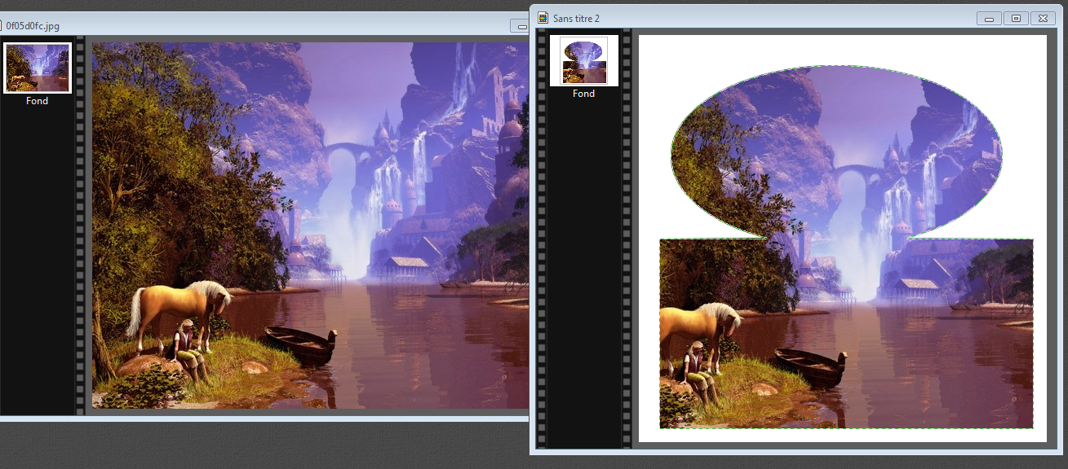This screenshot has height=469, width=1068.
Task: Click the landscape canvas in the 0f05d0fc.jpg window
Action: click(310, 226)
